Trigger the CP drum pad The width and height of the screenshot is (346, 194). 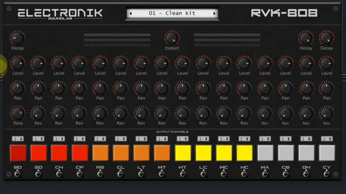79,153
